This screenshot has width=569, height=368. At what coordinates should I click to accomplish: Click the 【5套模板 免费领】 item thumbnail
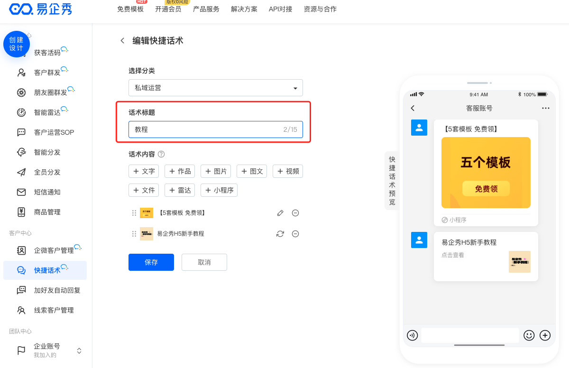147,213
